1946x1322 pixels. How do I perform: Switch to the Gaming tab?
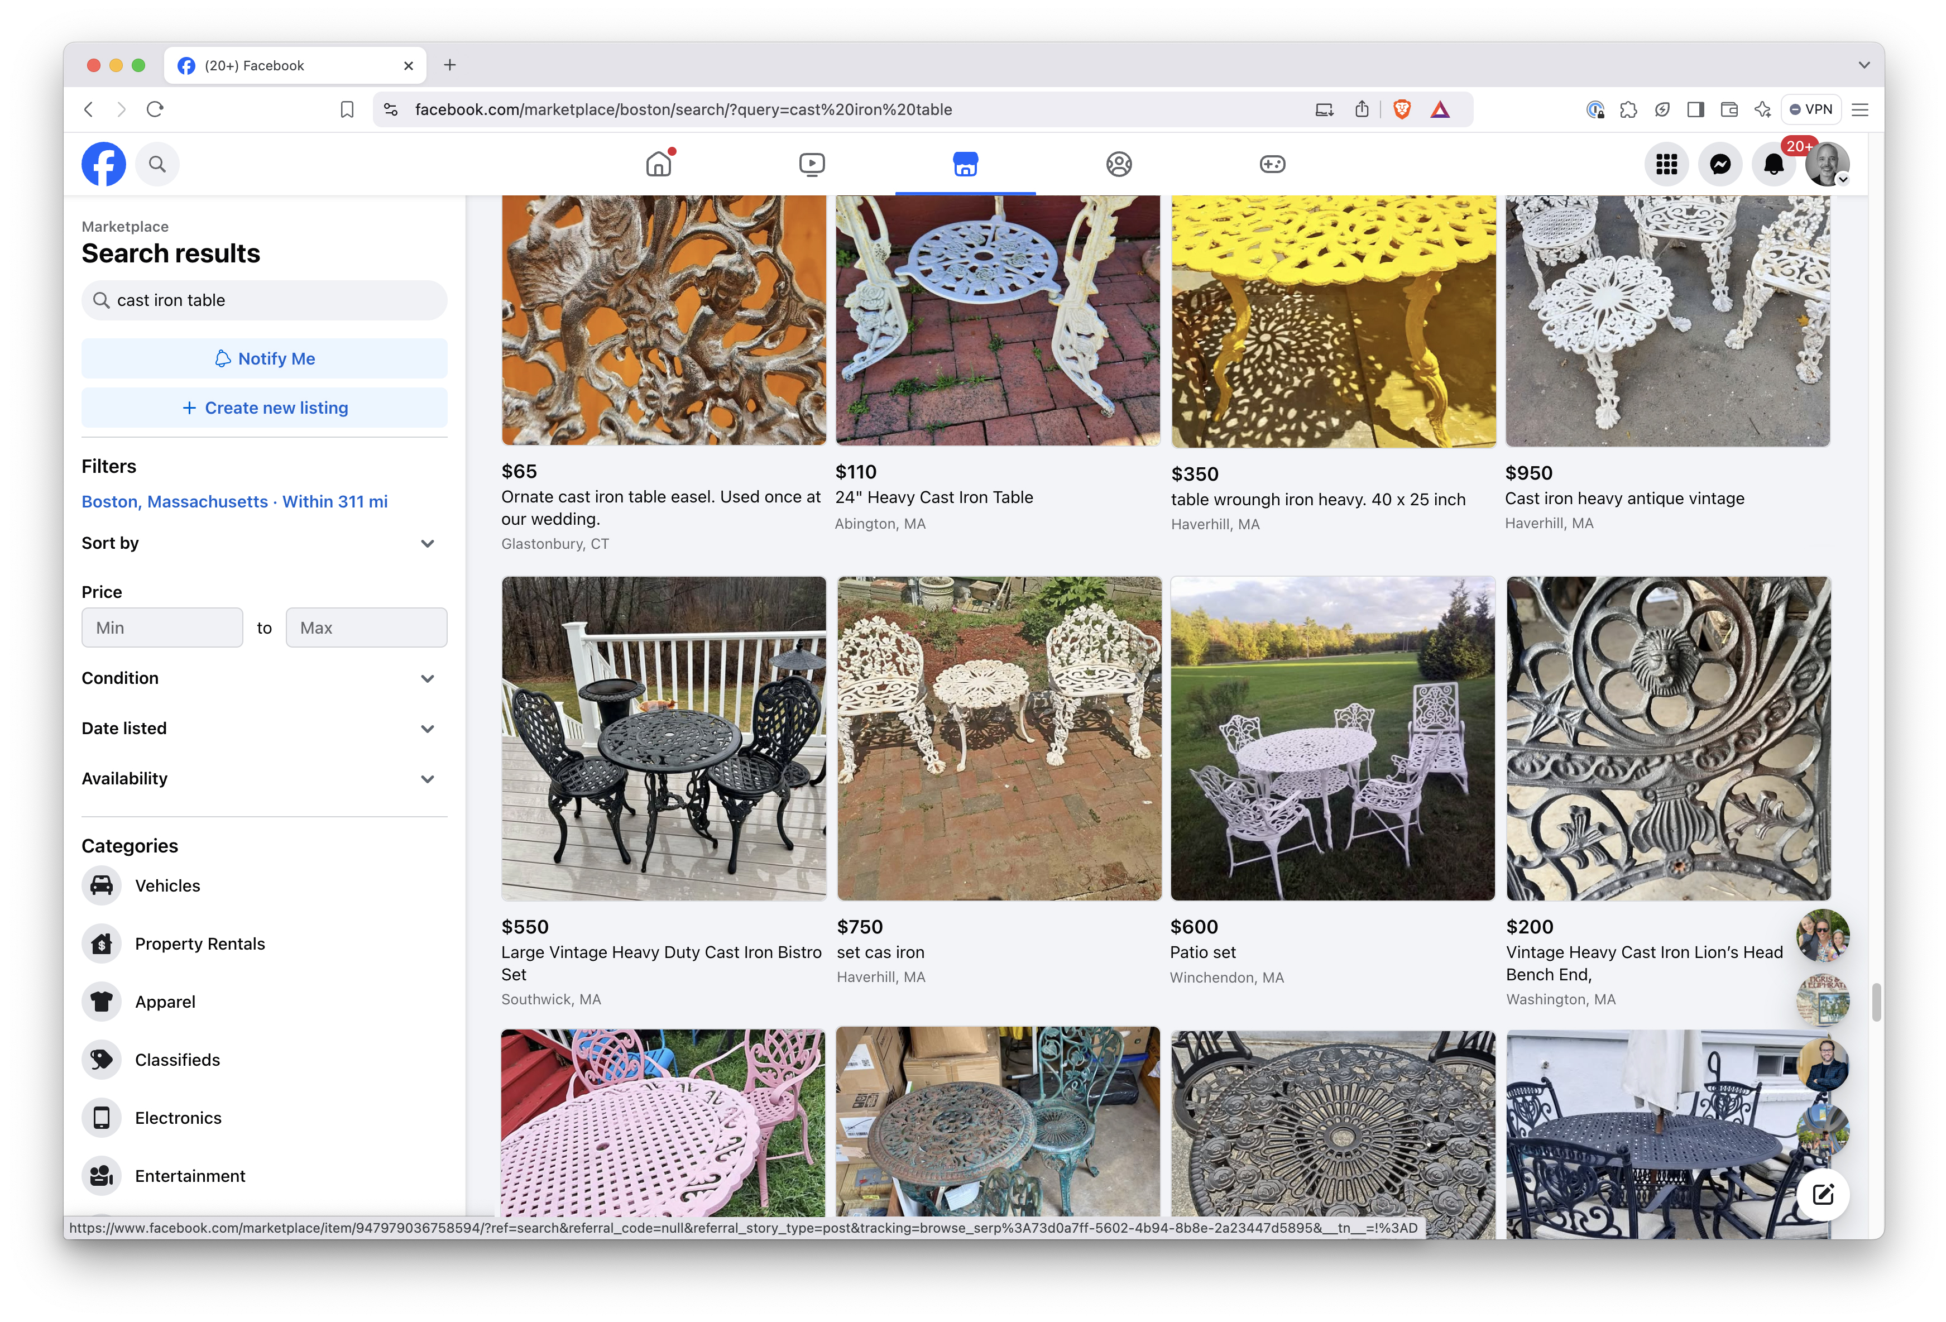coord(1272,164)
